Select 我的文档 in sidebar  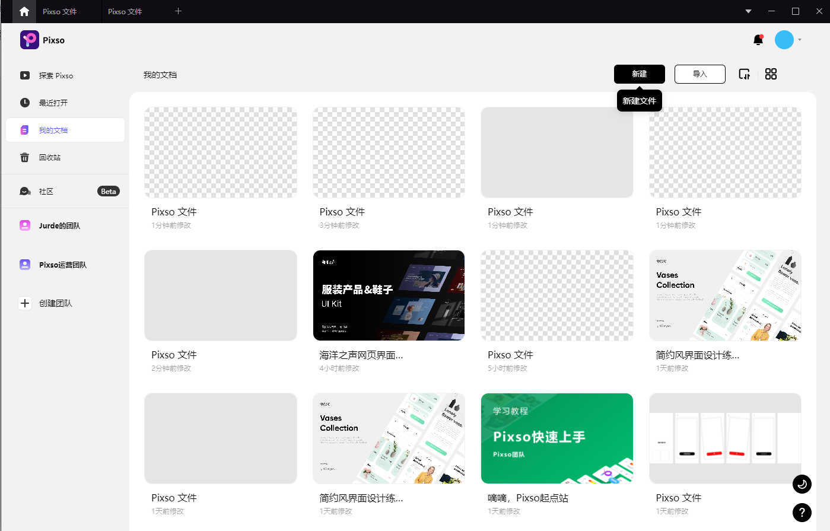click(65, 130)
